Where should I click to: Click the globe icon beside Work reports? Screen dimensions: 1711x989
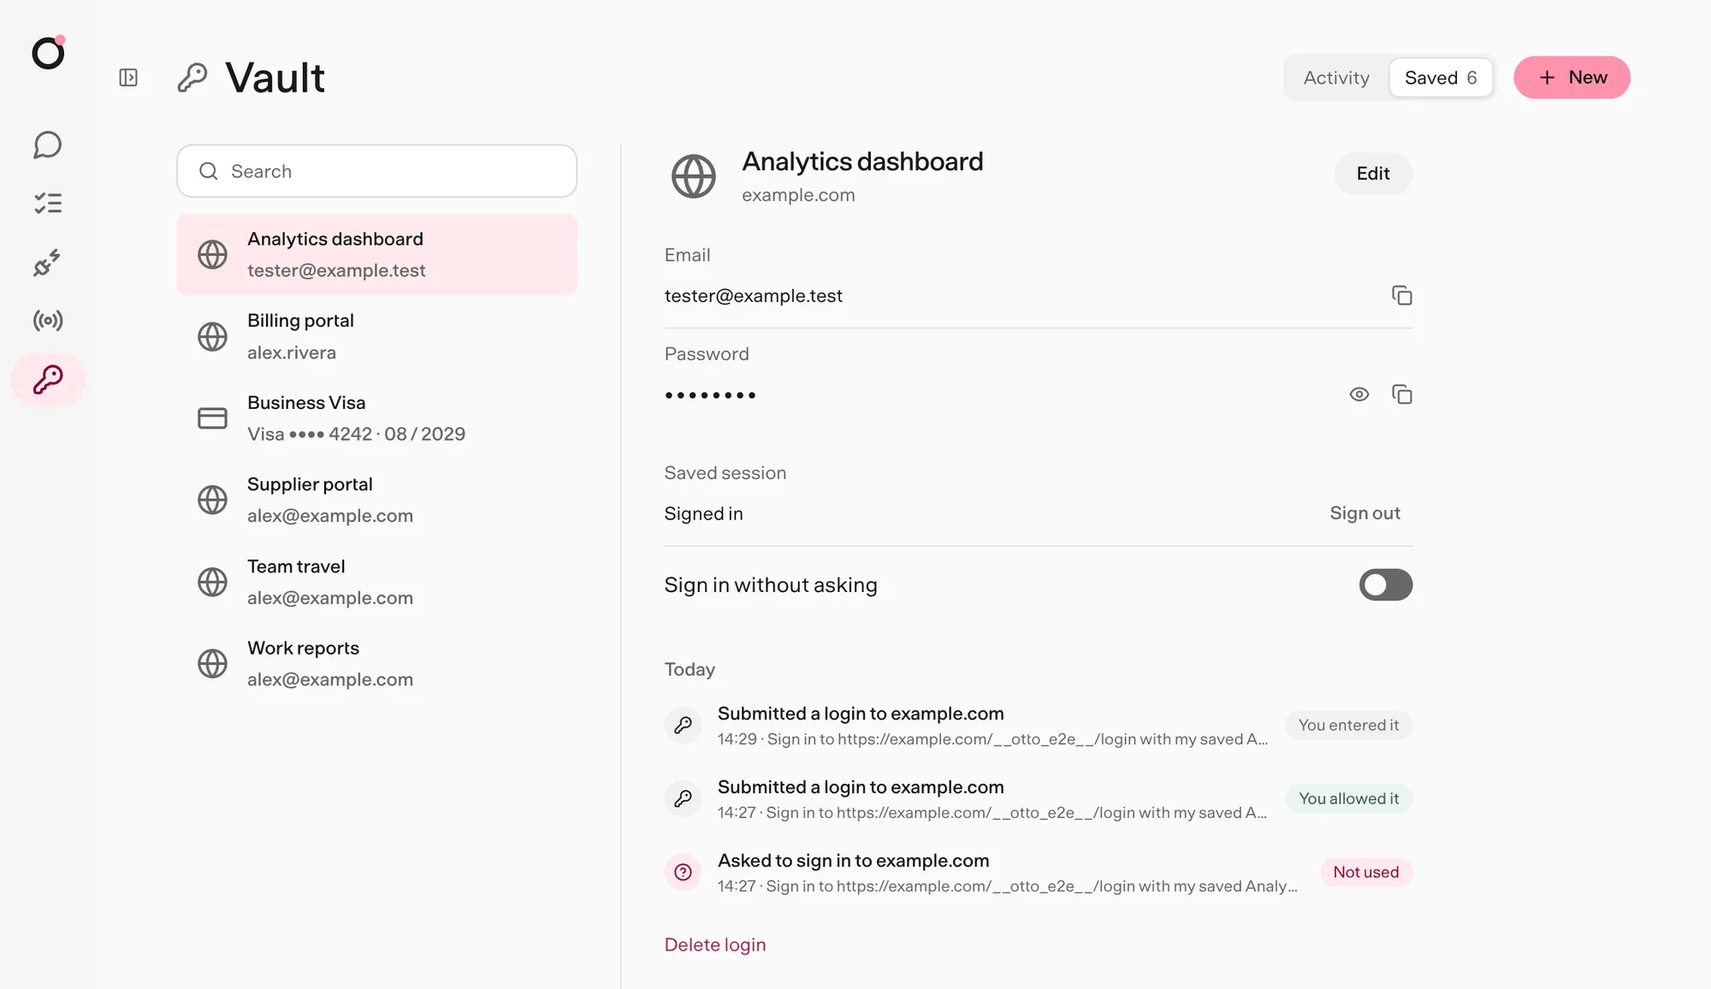click(x=212, y=663)
